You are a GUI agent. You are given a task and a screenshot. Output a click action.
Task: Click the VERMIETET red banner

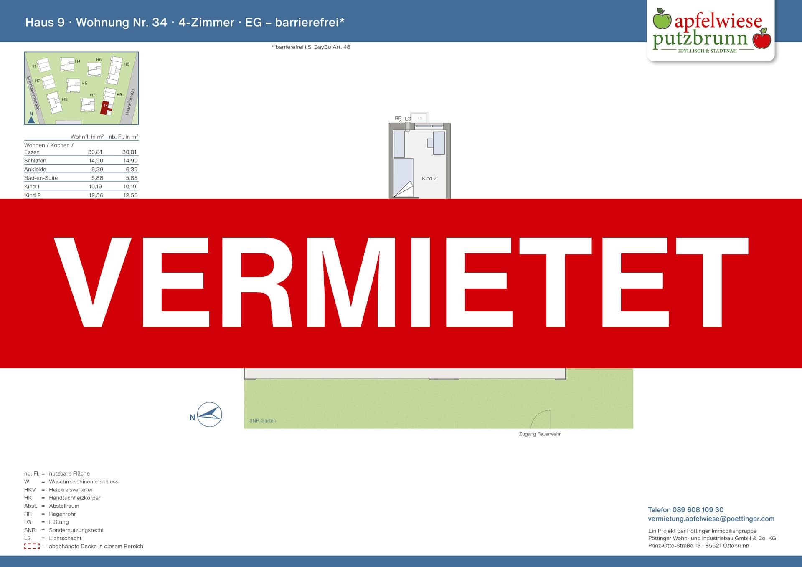[401, 283]
